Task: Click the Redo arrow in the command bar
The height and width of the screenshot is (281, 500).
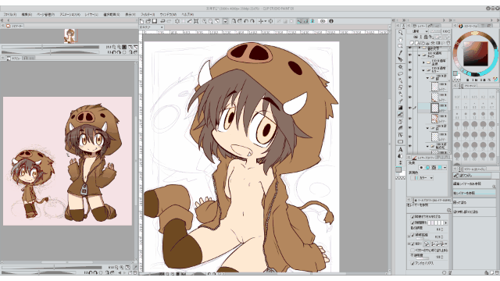Action: coord(169,21)
